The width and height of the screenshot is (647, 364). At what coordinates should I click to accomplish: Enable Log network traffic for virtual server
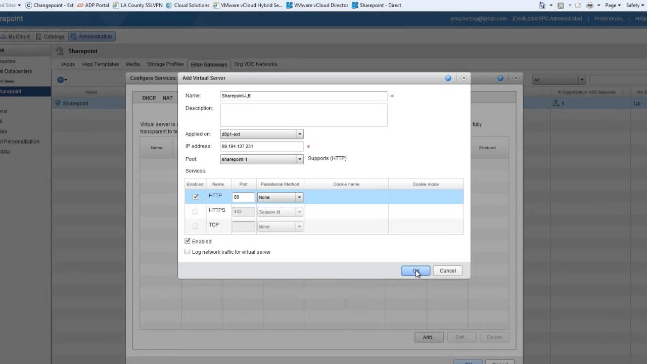click(x=188, y=252)
